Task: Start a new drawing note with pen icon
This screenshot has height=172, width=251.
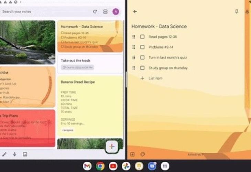Action: 4,154
